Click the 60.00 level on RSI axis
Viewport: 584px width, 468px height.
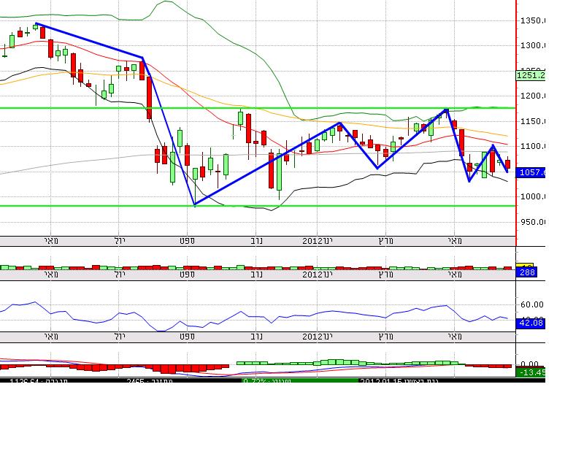(533, 304)
